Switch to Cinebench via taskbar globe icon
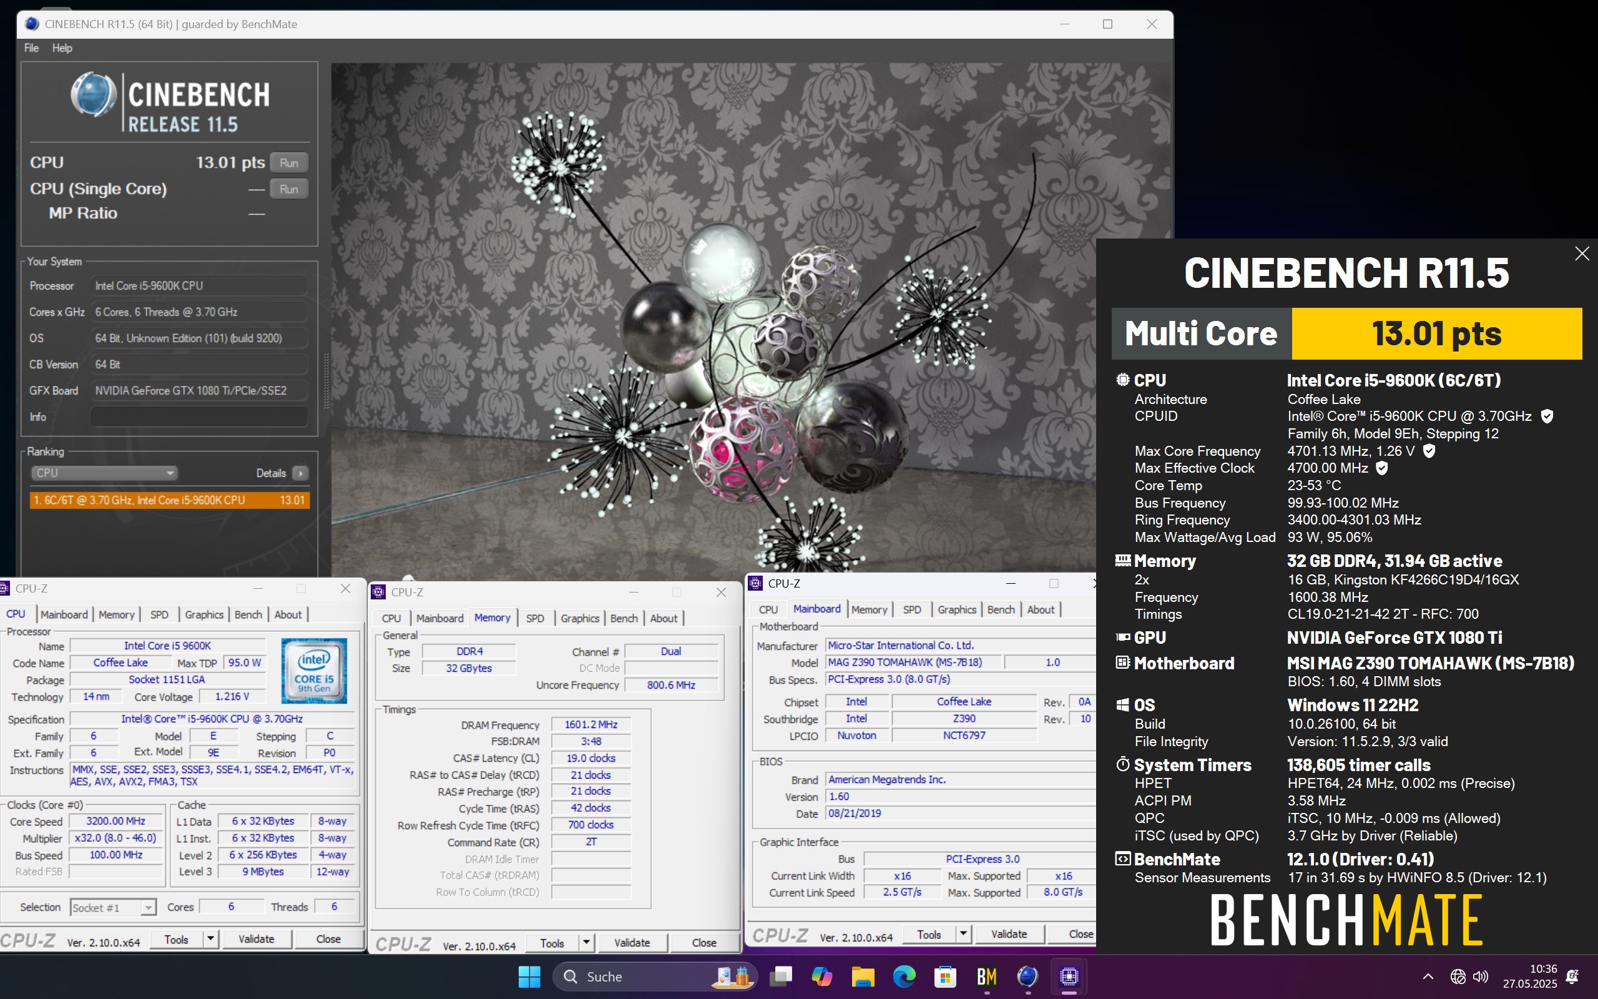 1027,977
